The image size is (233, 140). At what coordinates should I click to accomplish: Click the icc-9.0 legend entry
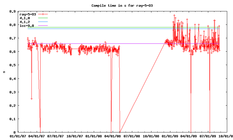point(27,26)
